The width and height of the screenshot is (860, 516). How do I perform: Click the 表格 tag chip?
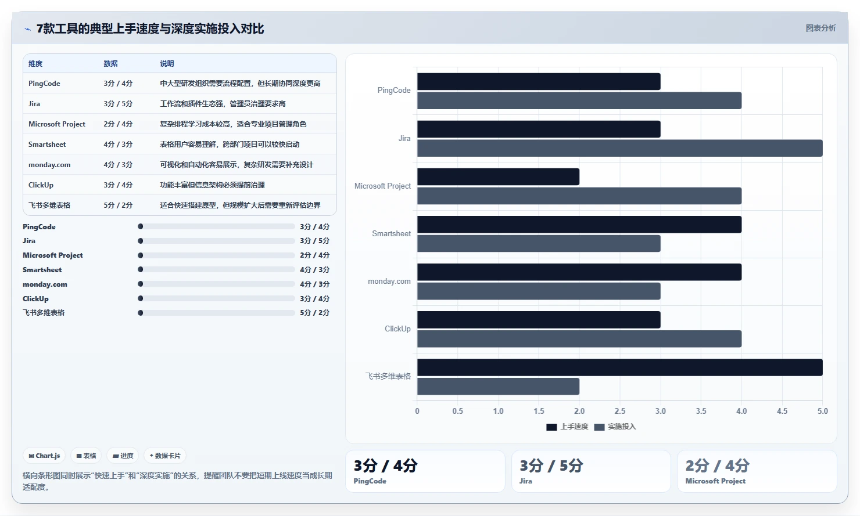pyautogui.click(x=86, y=456)
